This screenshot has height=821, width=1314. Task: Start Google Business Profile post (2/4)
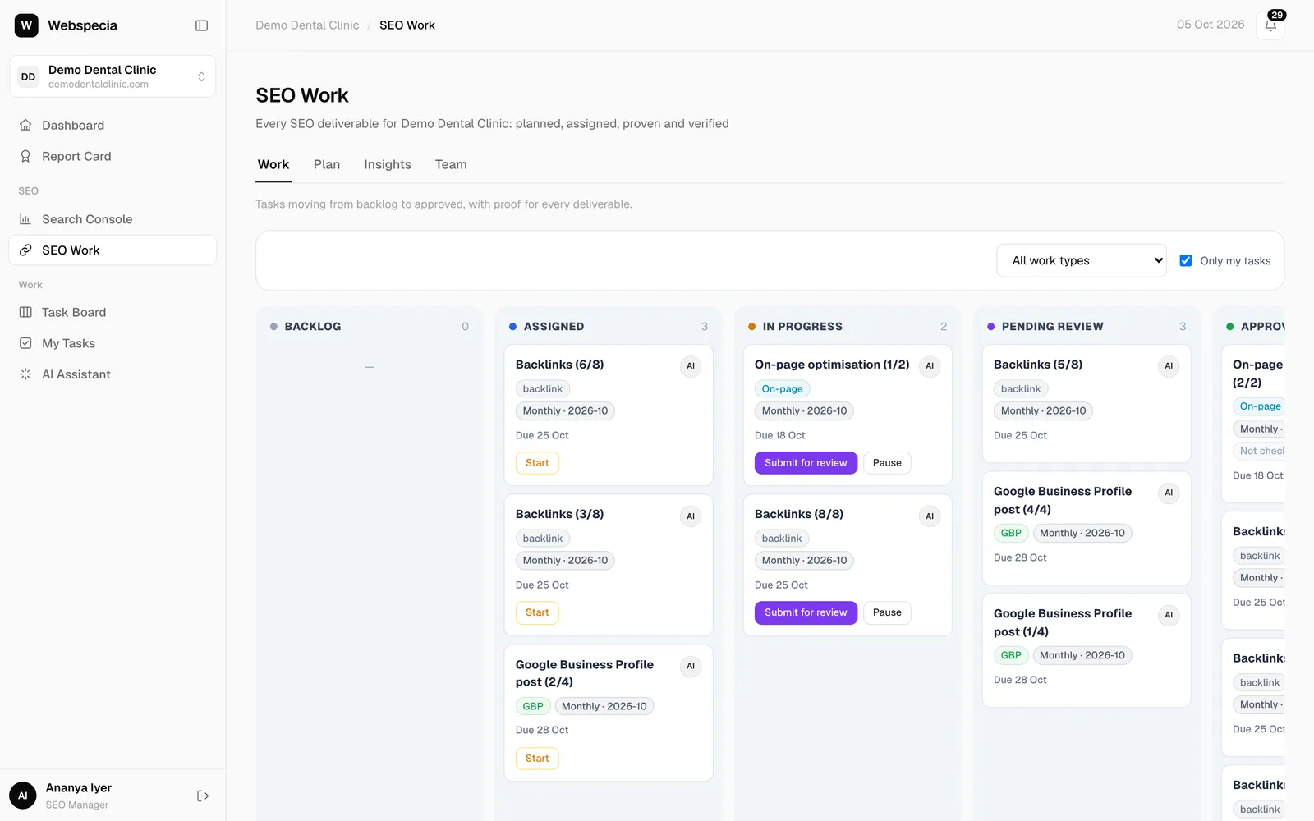click(537, 759)
